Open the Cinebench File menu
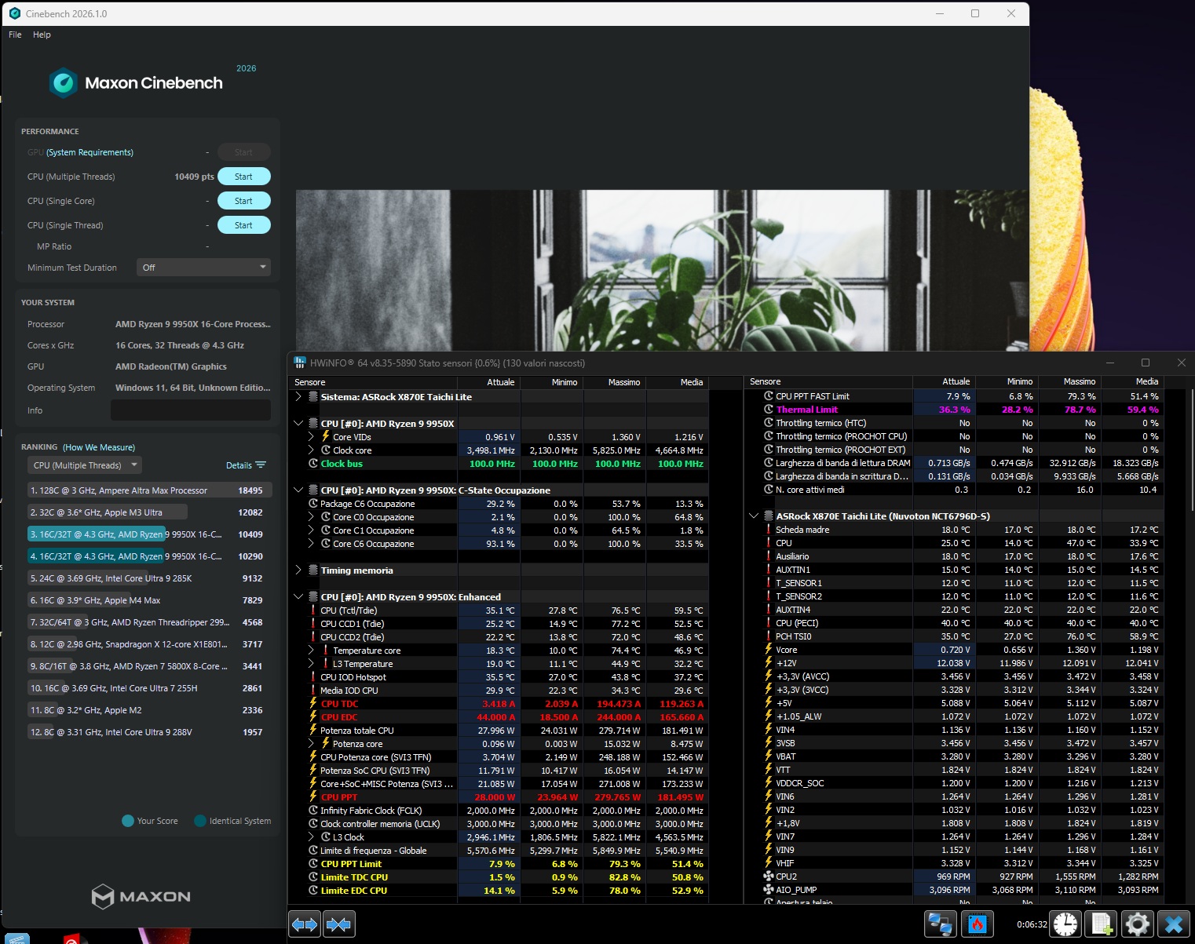 15,35
